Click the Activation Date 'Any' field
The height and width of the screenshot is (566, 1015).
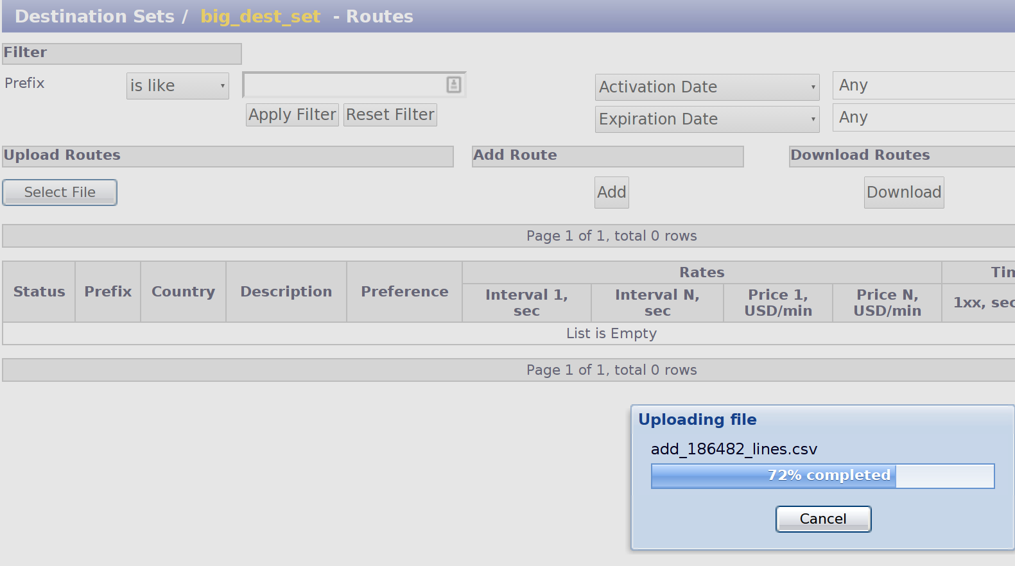(x=923, y=85)
